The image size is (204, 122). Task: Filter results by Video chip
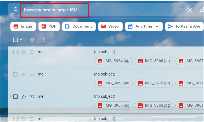pyautogui.click(x=110, y=26)
